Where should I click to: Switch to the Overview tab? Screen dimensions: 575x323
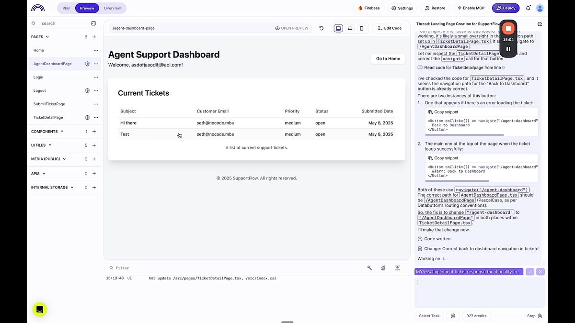tap(113, 8)
